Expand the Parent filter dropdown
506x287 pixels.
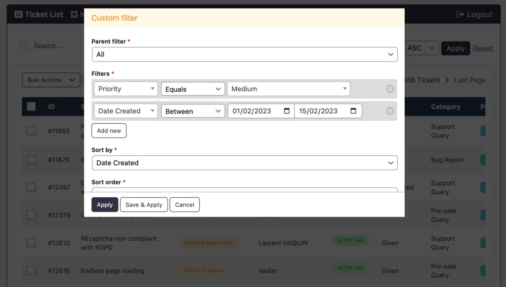coord(245,54)
